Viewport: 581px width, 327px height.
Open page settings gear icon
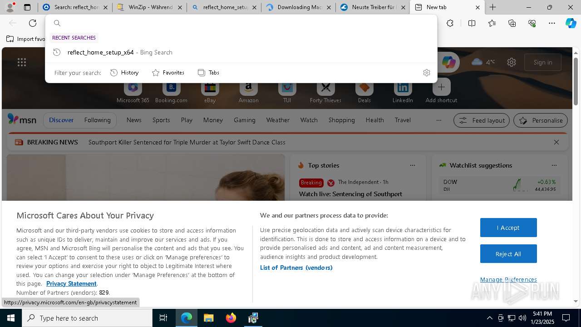pyautogui.click(x=512, y=62)
